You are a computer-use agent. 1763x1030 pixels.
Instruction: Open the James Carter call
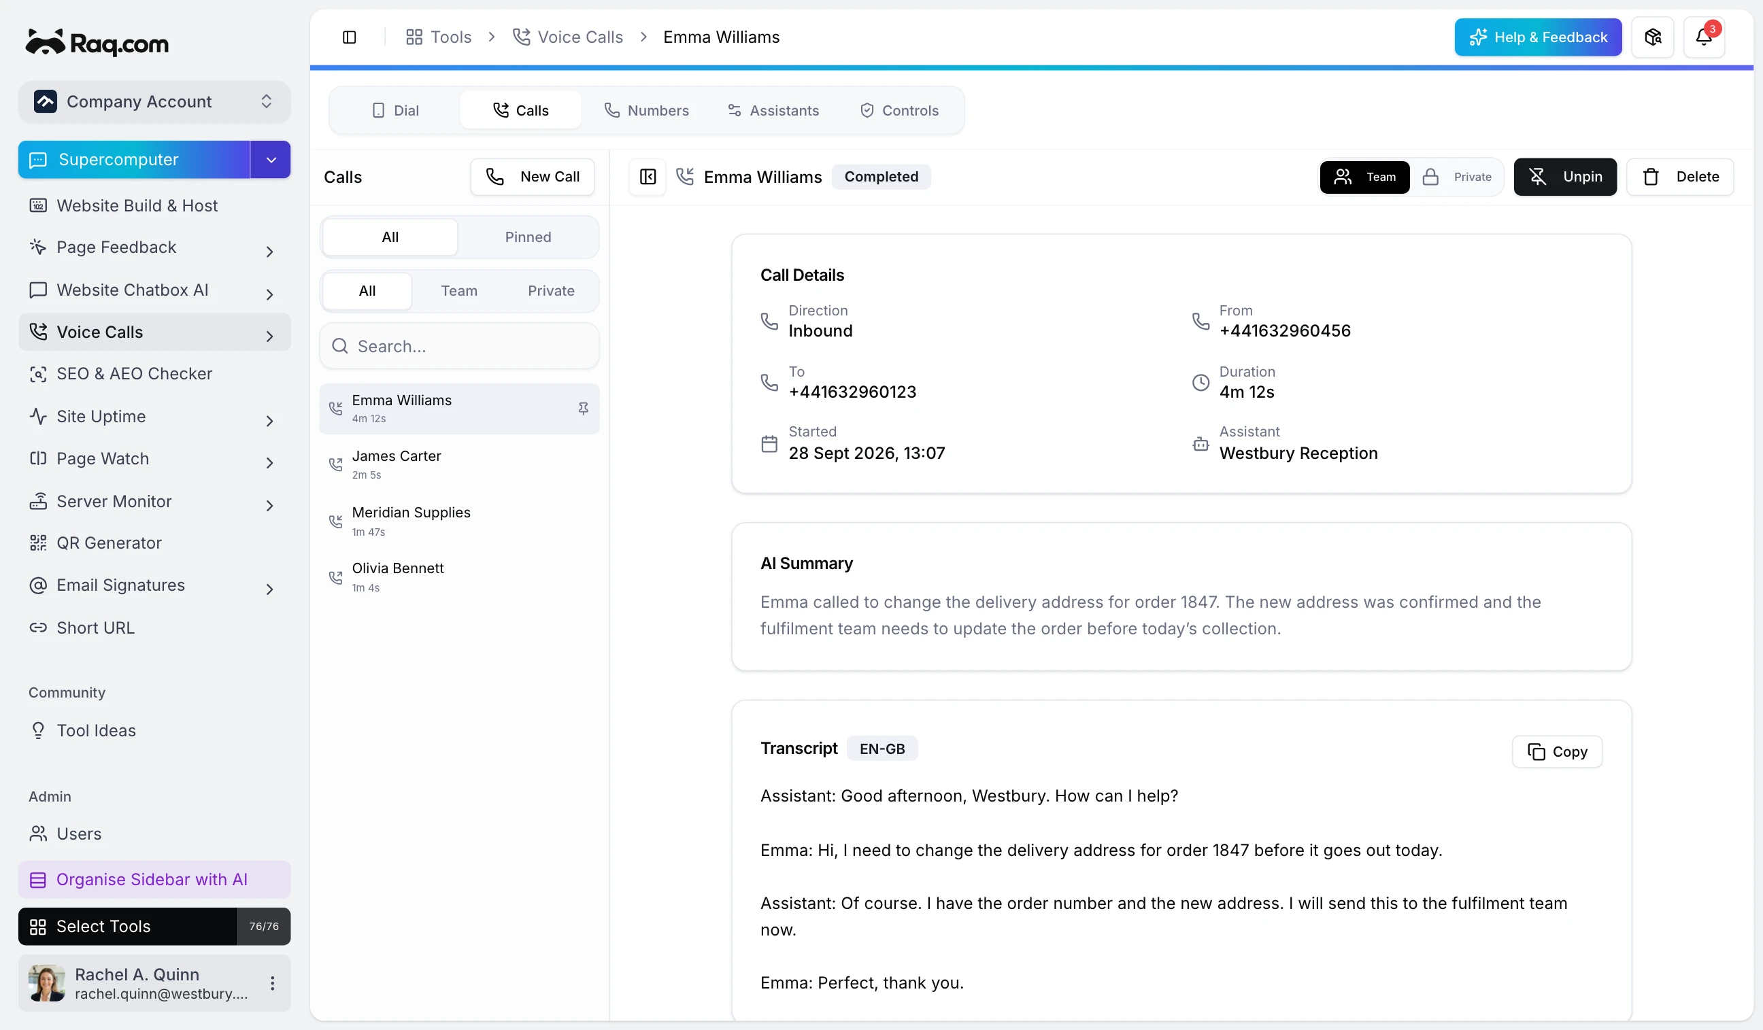[x=459, y=465]
